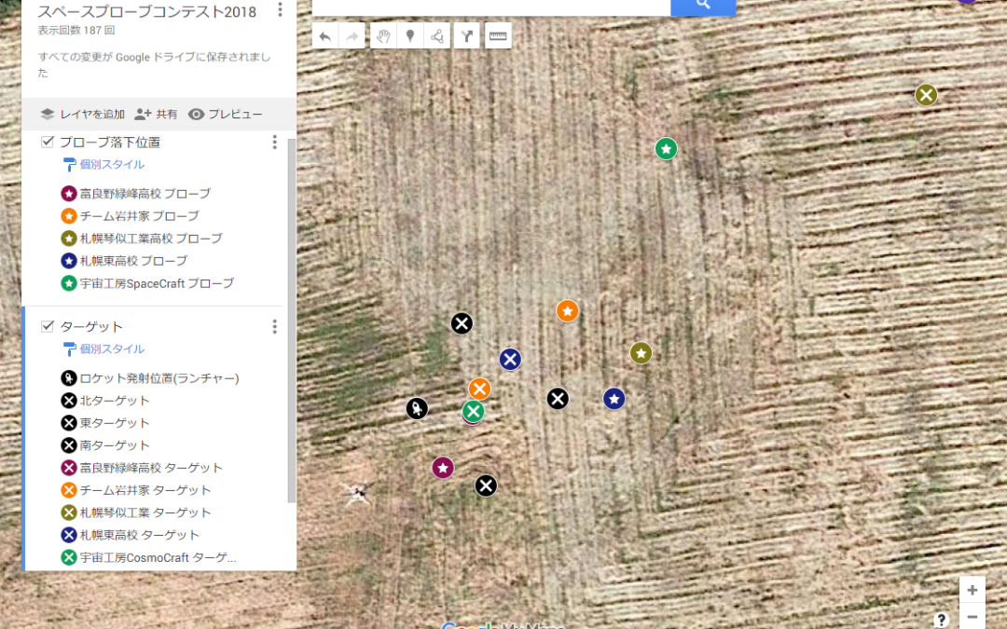
Task: Click the rocket launcher marker on the map
Action: point(417,408)
